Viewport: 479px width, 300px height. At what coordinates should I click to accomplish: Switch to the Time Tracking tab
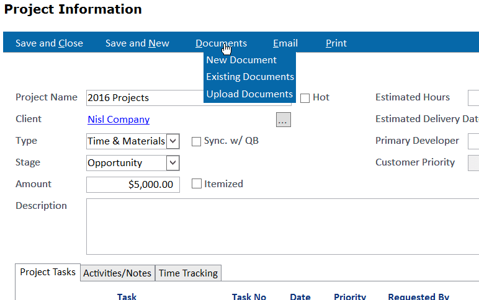[188, 273]
